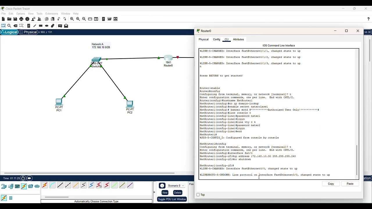Select the Inspect magnifier tool
This screenshot has height=209, width=372.
(9, 26)
